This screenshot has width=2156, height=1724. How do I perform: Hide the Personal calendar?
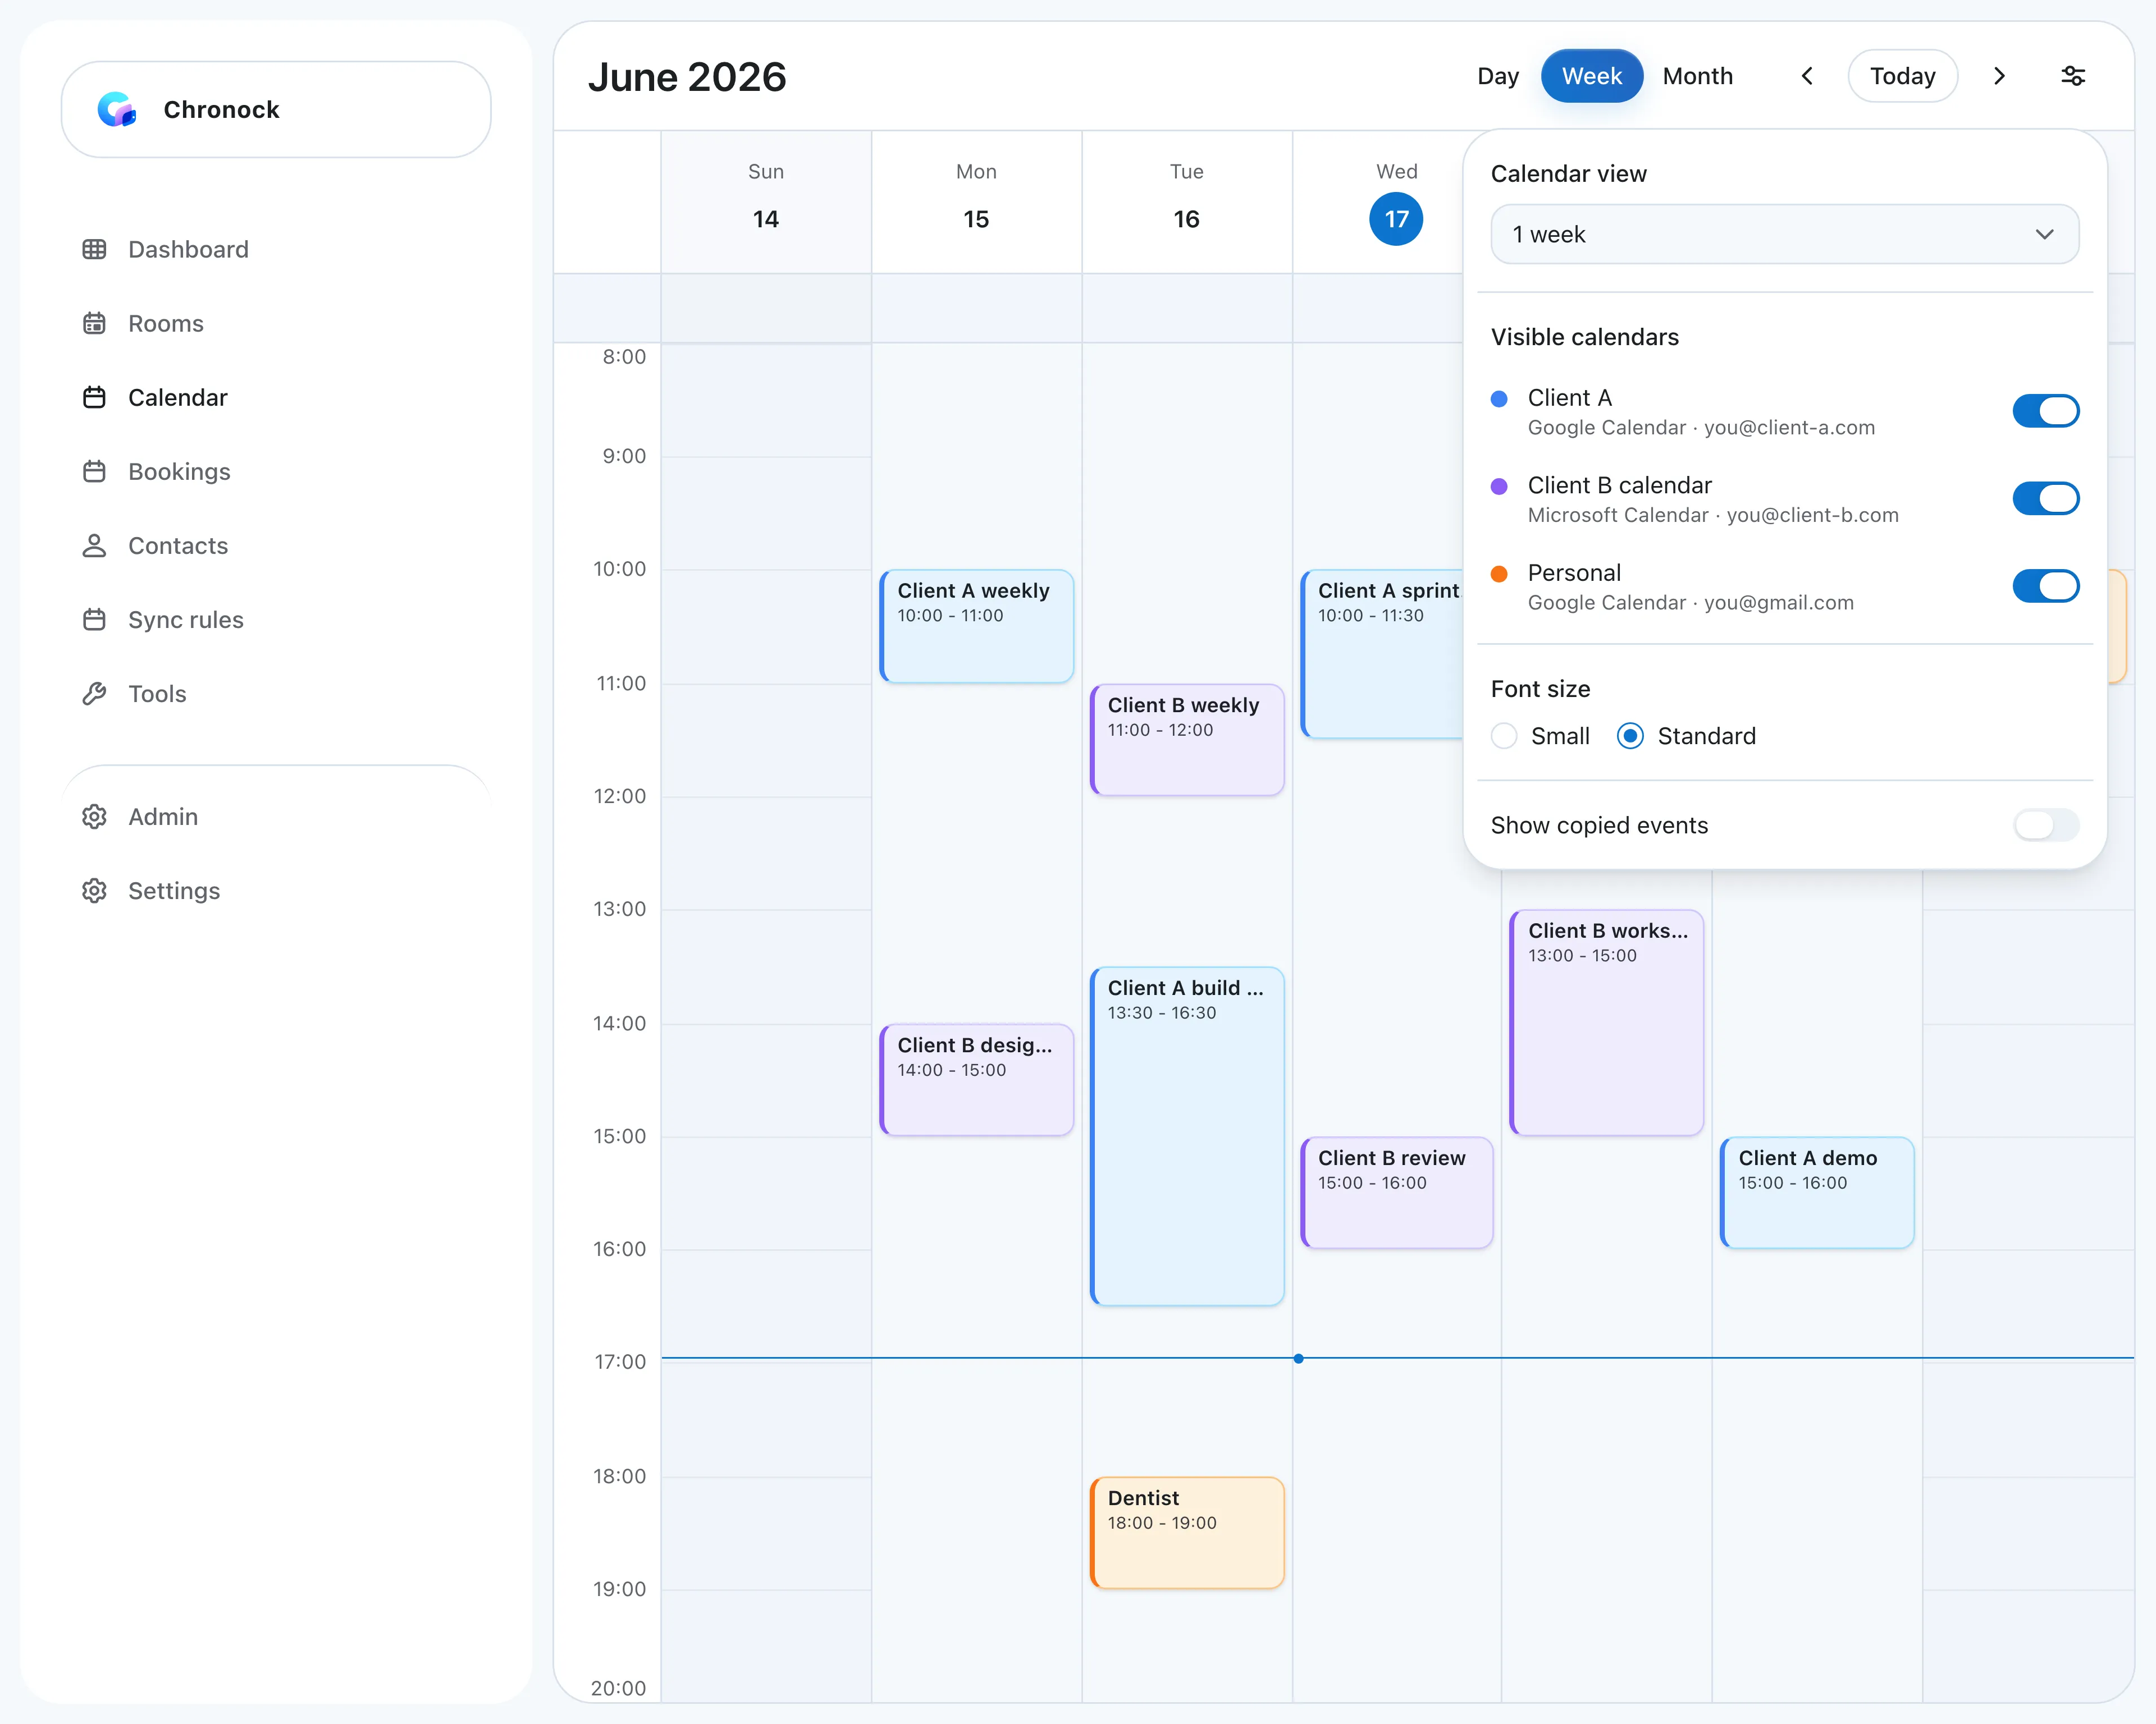click(x=2045, y=586)
